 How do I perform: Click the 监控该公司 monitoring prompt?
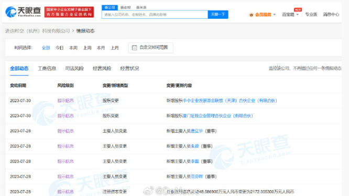pyautogui.click(x=305, y=68)
